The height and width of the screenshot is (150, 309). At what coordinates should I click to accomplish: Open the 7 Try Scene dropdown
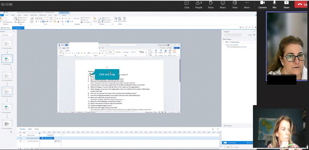tap(8, 35)
